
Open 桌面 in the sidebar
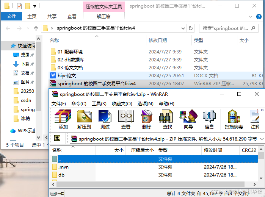tap(24, 55)
